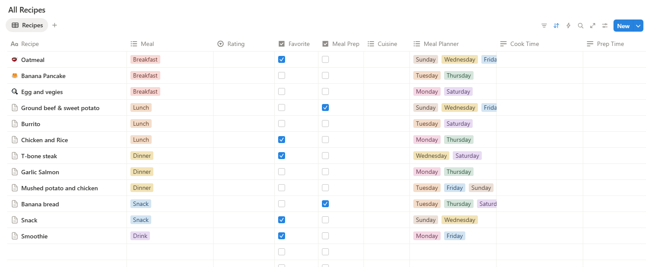This screenshot has height=267, width=646.
Task: Open the Cuisine column header options
Action: pyautogui.click(x=387, y=44)
